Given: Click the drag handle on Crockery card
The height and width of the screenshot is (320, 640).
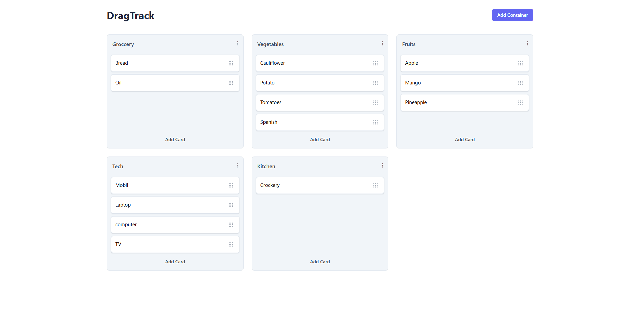Looking at the screenshot, I should 375,186.
